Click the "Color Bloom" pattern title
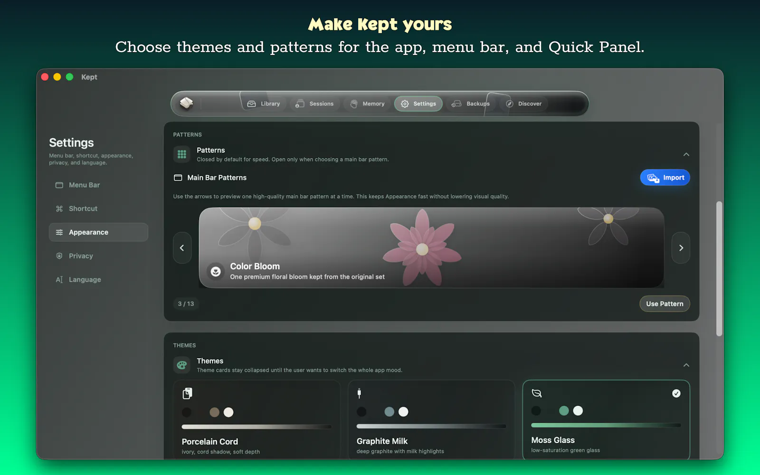Image resolution: width=760 pixels, height=475 pixels. tap(255, 266)
